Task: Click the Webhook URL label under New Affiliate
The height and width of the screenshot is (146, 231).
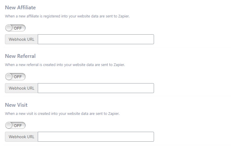Action: (x=22, y=39)
